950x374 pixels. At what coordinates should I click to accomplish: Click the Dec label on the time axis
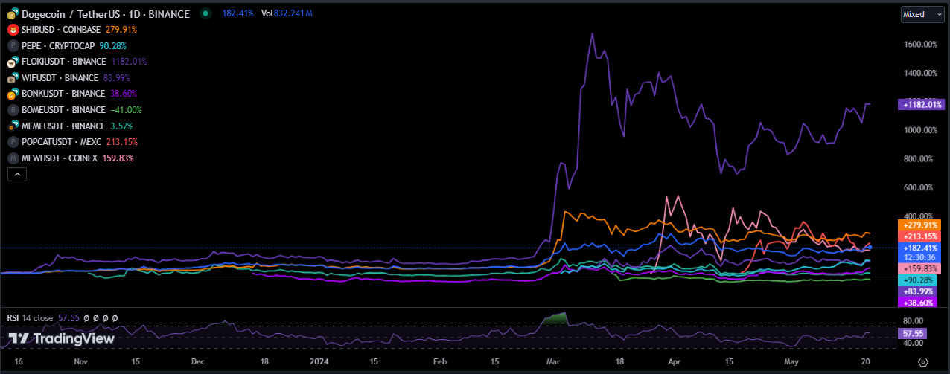click(198, 361)
